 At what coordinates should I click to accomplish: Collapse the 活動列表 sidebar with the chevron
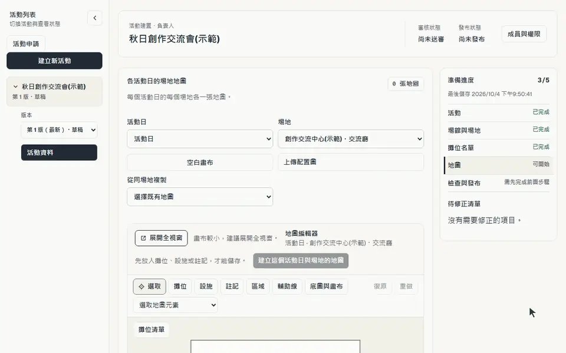[x=94, y=18]
